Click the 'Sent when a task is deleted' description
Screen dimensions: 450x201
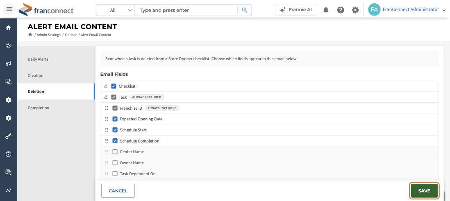point(201,59)
